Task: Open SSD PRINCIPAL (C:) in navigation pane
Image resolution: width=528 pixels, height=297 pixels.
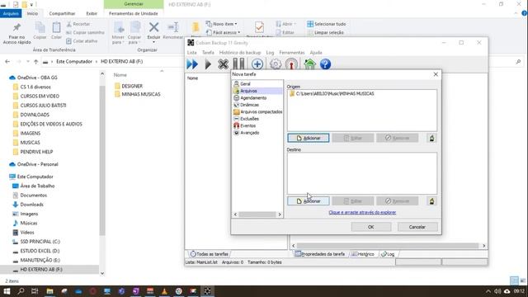Action: [x=40, y=242]
